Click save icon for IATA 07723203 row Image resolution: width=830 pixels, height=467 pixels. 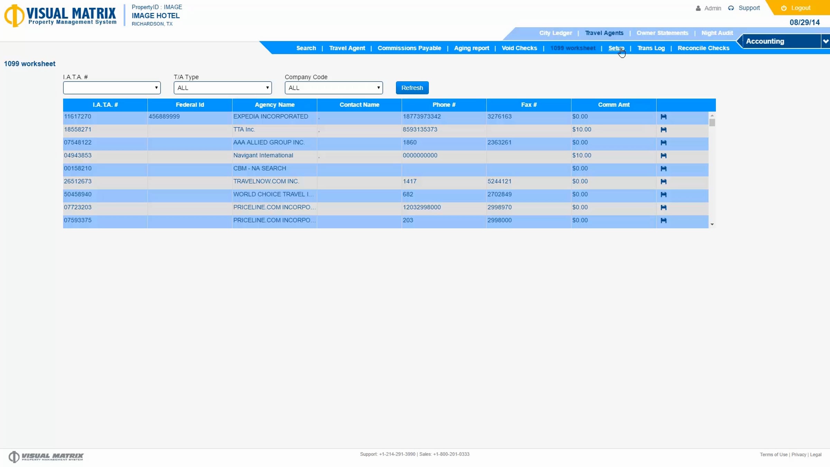[663, 208]
